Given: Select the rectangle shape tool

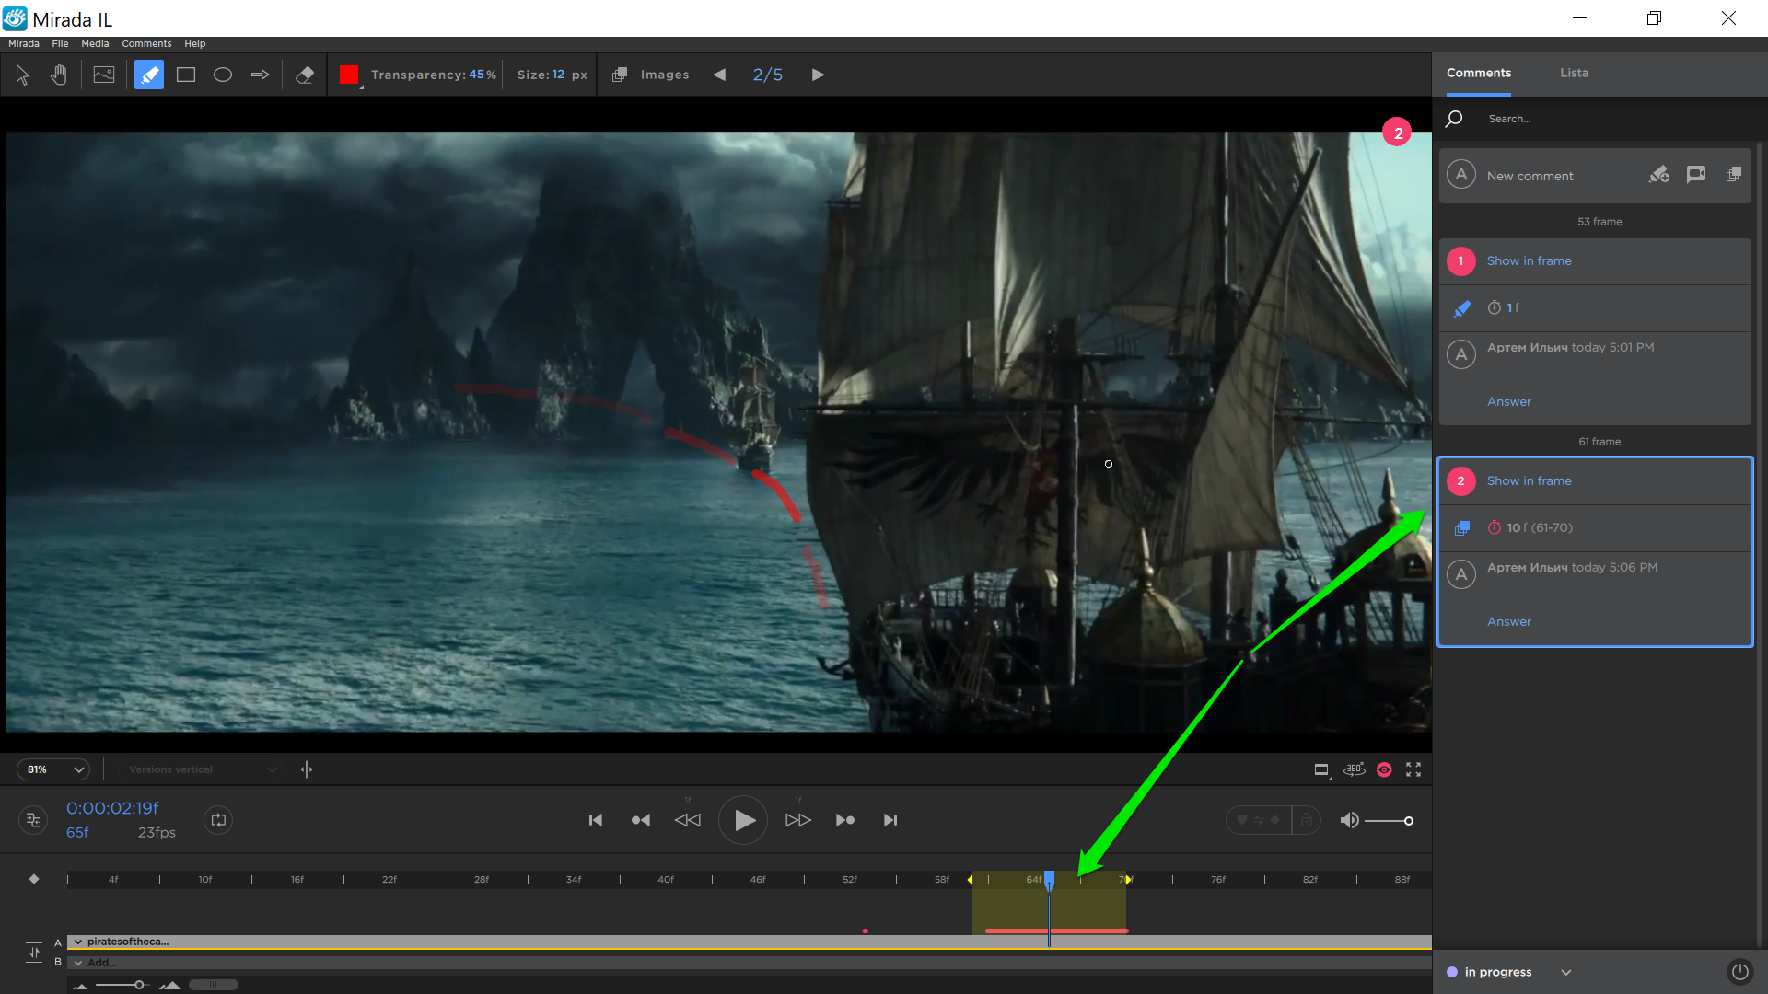Looking at the screenshot, I should tap(186, 75).
